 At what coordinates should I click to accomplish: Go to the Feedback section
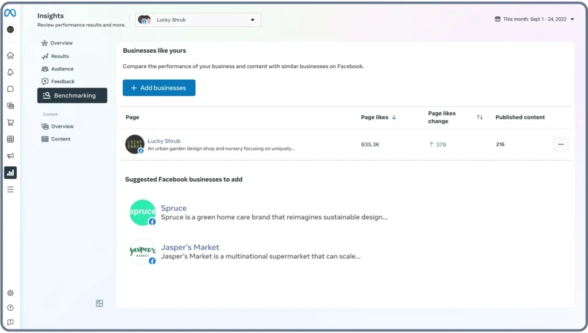click(58, 81)
